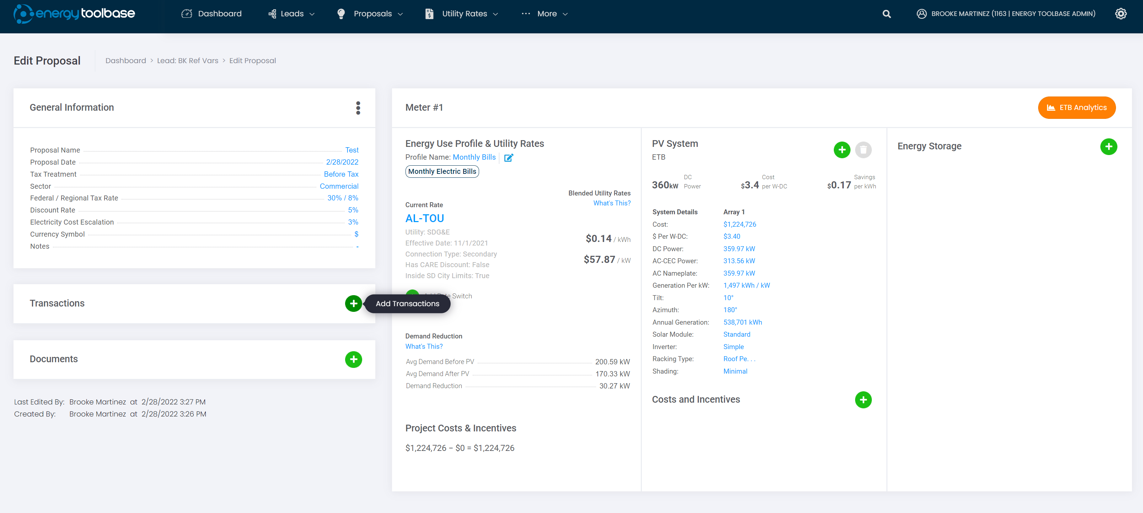Click the Monthly Electric Bills button

point(442,171)
